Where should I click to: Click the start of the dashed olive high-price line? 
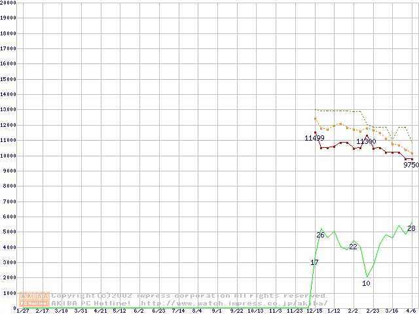(x=316, y=110)
